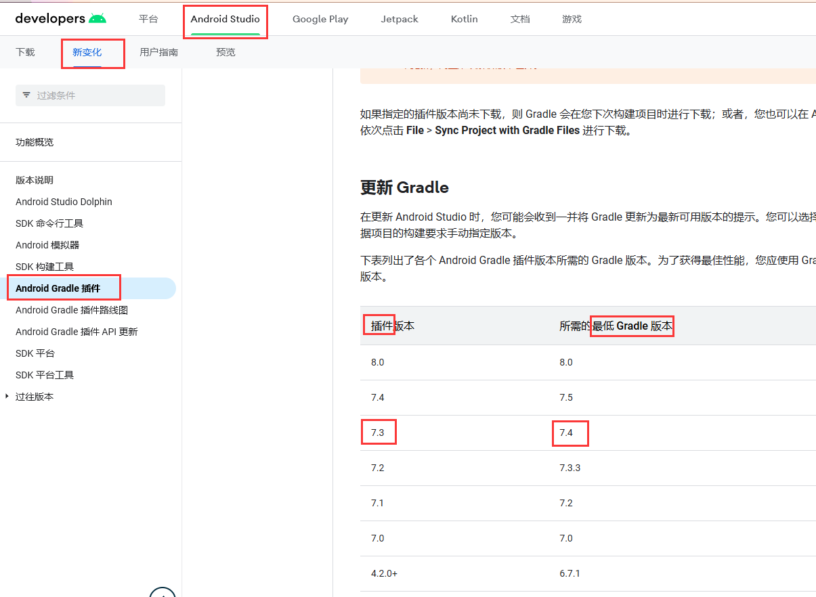Click plugin version 7.3 cell
The image size is (816, 597).
point(378,433)
